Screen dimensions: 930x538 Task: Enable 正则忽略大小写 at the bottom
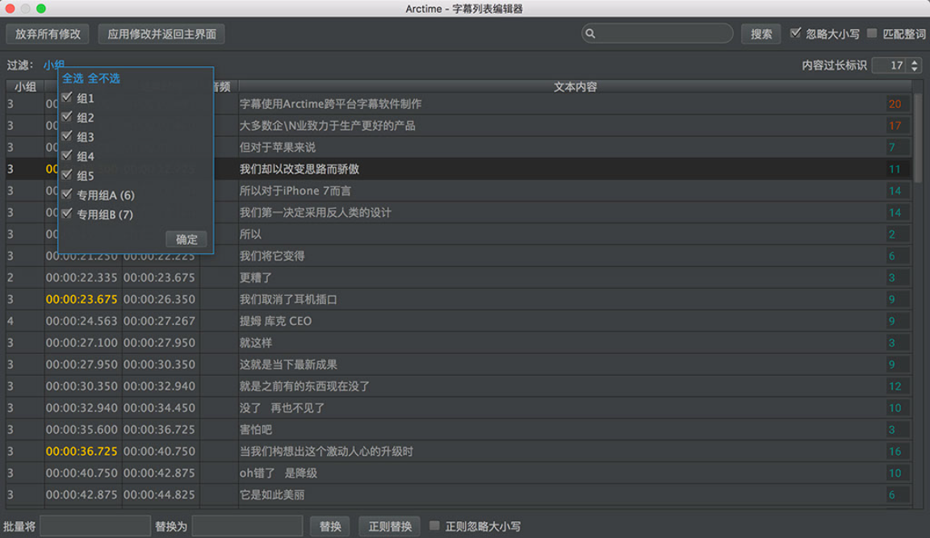435,526
